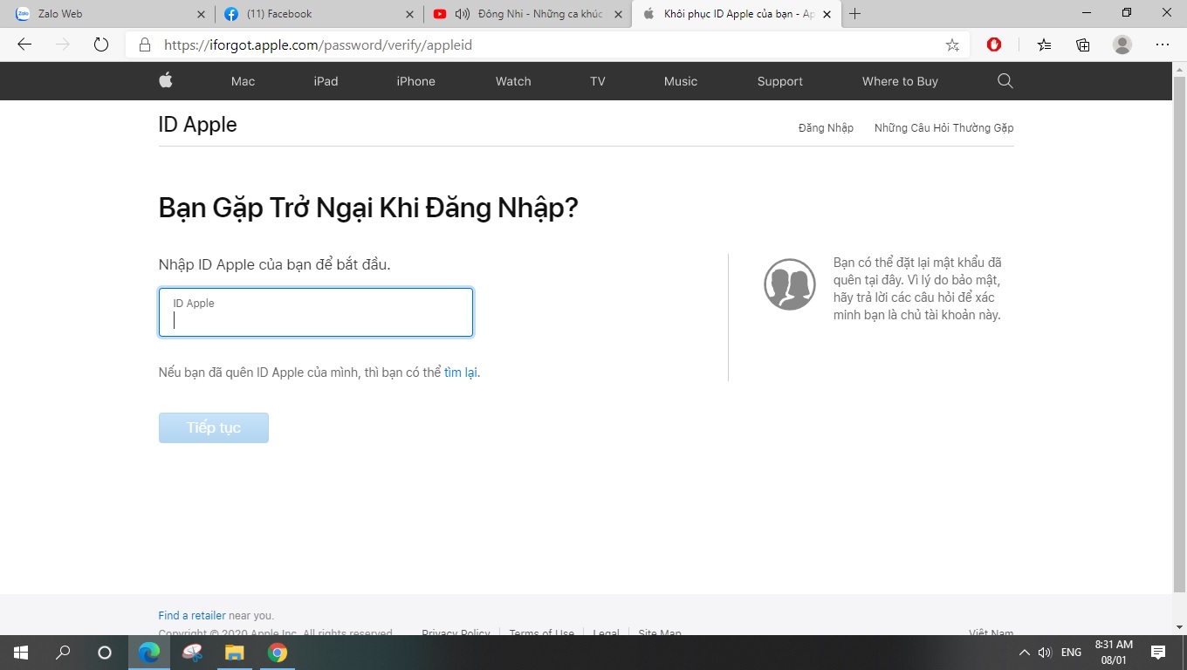Image resolution: width=1187 pixels, height=670 pixels.
Task: Open TV in Apple navigation
Action: click(x=597, y=81)
